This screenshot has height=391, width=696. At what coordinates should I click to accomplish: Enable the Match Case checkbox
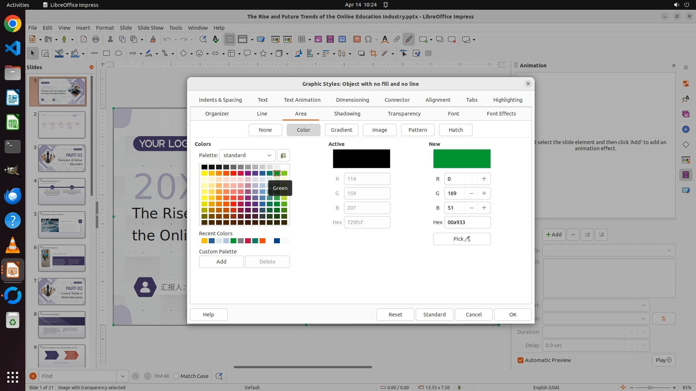click(176, 376)
